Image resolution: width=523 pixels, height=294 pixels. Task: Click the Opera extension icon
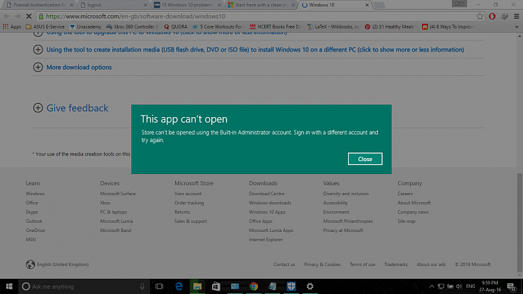tap(492, 16)
